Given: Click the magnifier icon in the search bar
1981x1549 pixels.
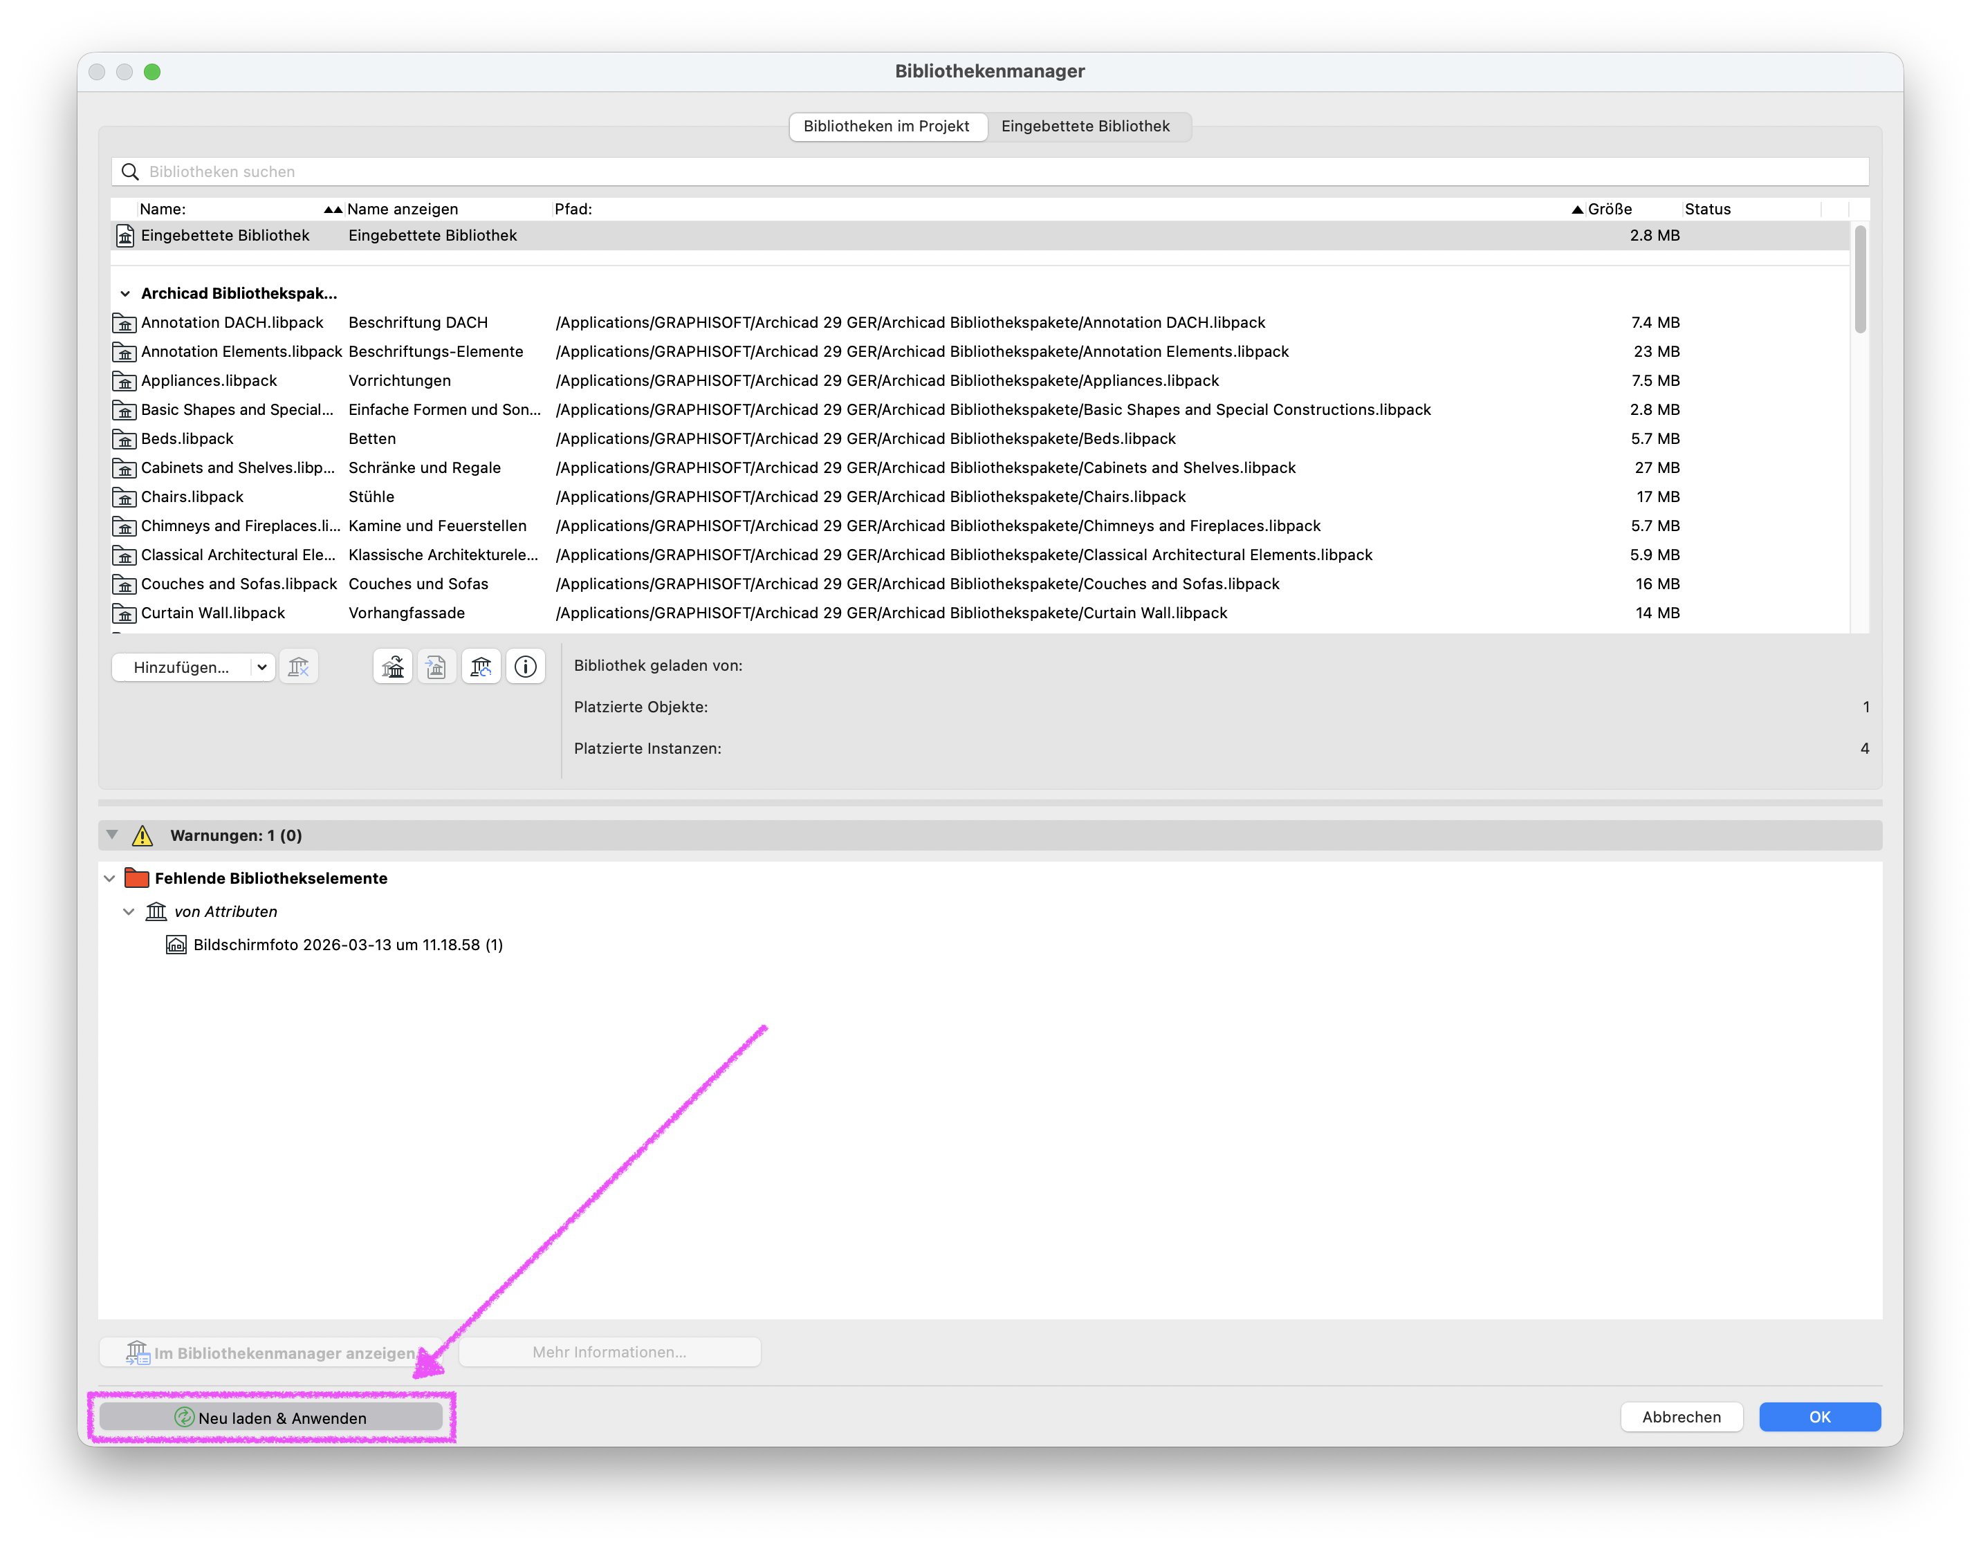Looking at the screenshot, I should 130,172.
